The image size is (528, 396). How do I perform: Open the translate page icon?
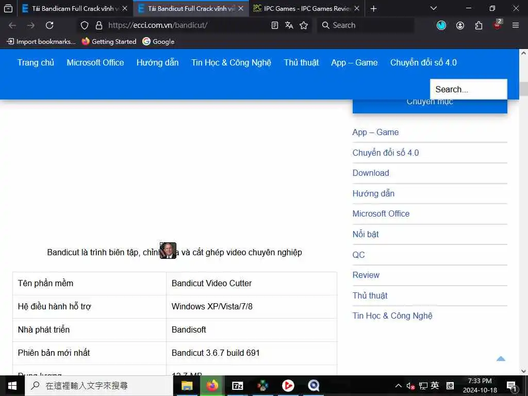pos(289,25)
